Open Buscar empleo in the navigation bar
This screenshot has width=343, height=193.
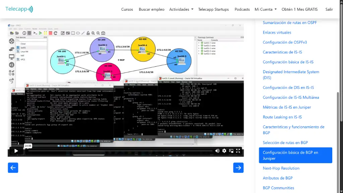point(151,9)
